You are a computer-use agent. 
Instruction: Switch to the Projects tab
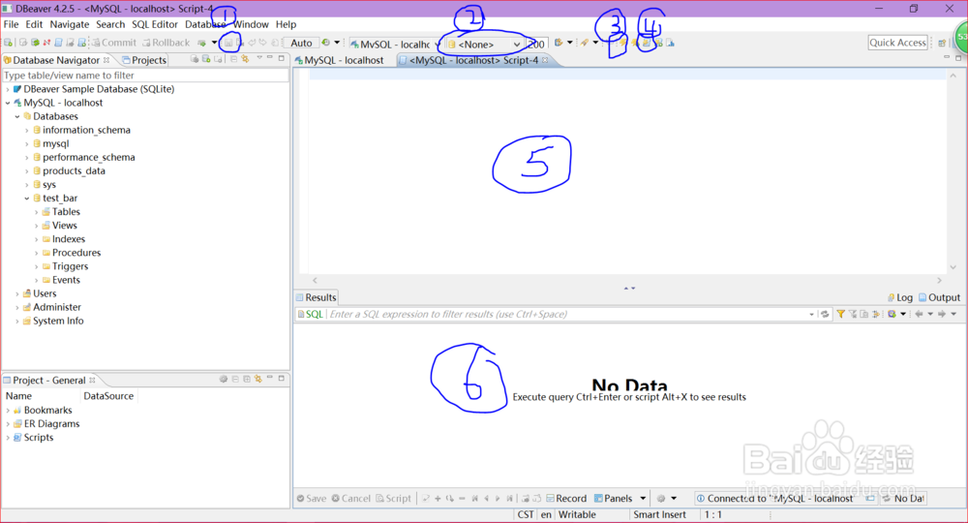tap(144, 60)
